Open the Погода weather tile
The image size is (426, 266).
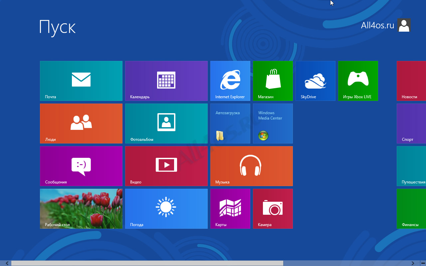(x=166, y=209)
